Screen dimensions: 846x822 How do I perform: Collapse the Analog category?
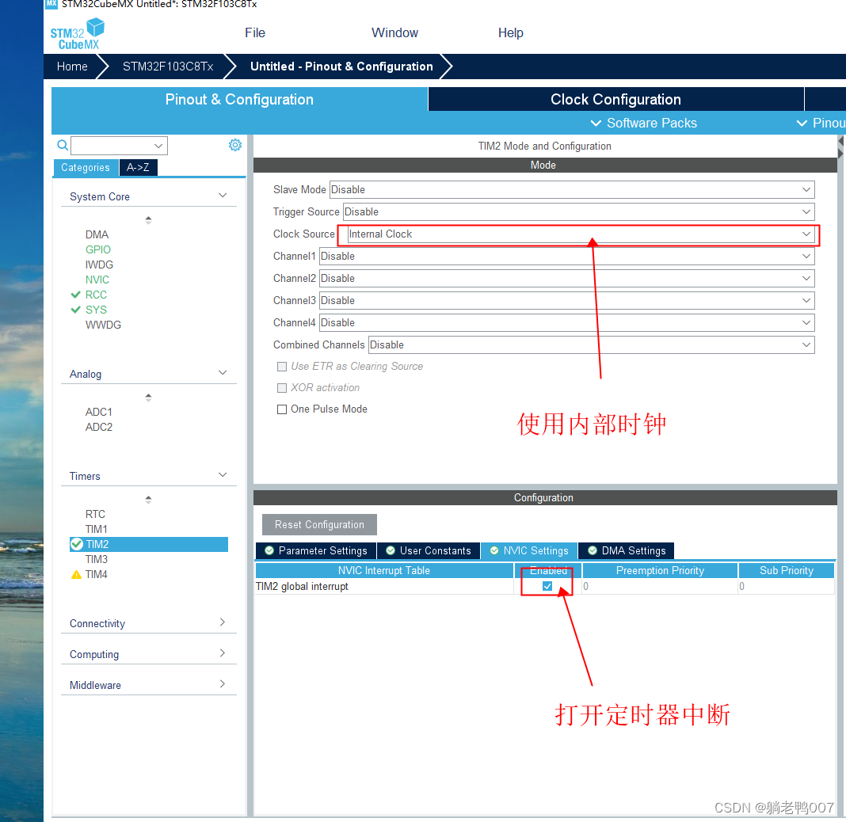click(223, 373)
